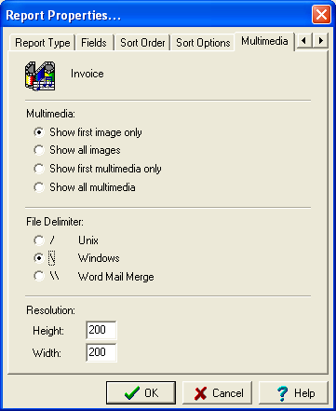Screen dimensions: 336x411
Task: Go to the Sort Order tab
Action: tap(142, 43)
